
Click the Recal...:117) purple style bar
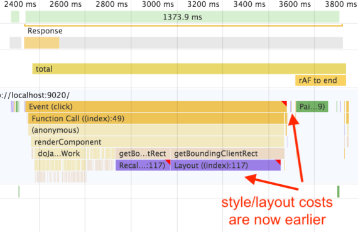click(143, 165)
